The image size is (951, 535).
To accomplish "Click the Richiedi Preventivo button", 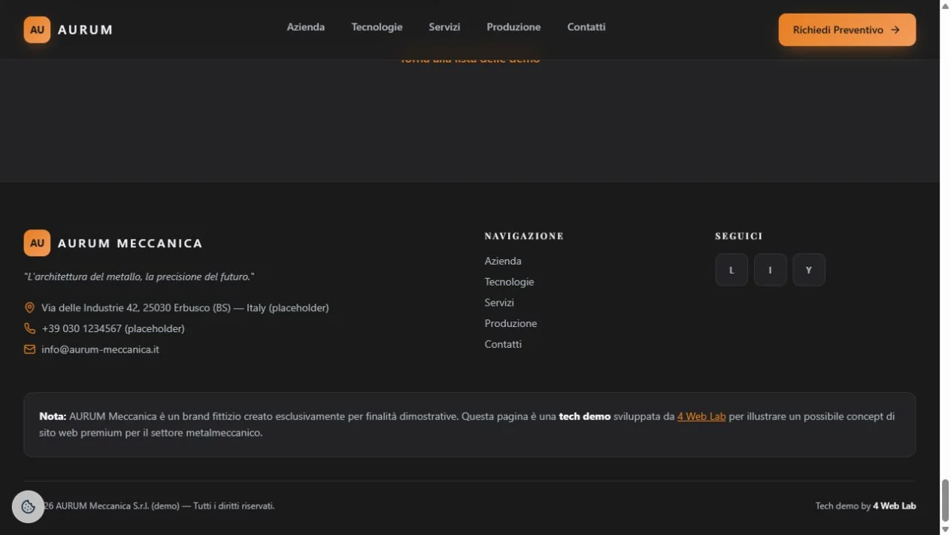I will click(x=847, y=30).
